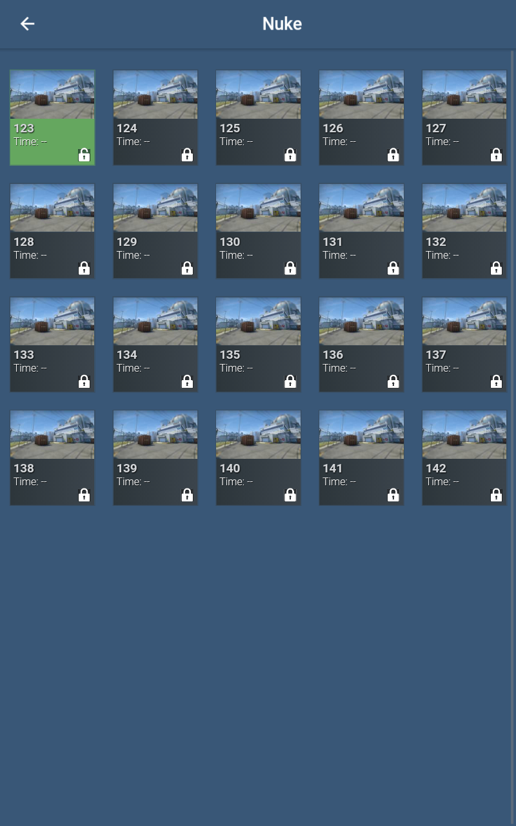
Task: Click the lock icon on level 140
Action: 290,495
